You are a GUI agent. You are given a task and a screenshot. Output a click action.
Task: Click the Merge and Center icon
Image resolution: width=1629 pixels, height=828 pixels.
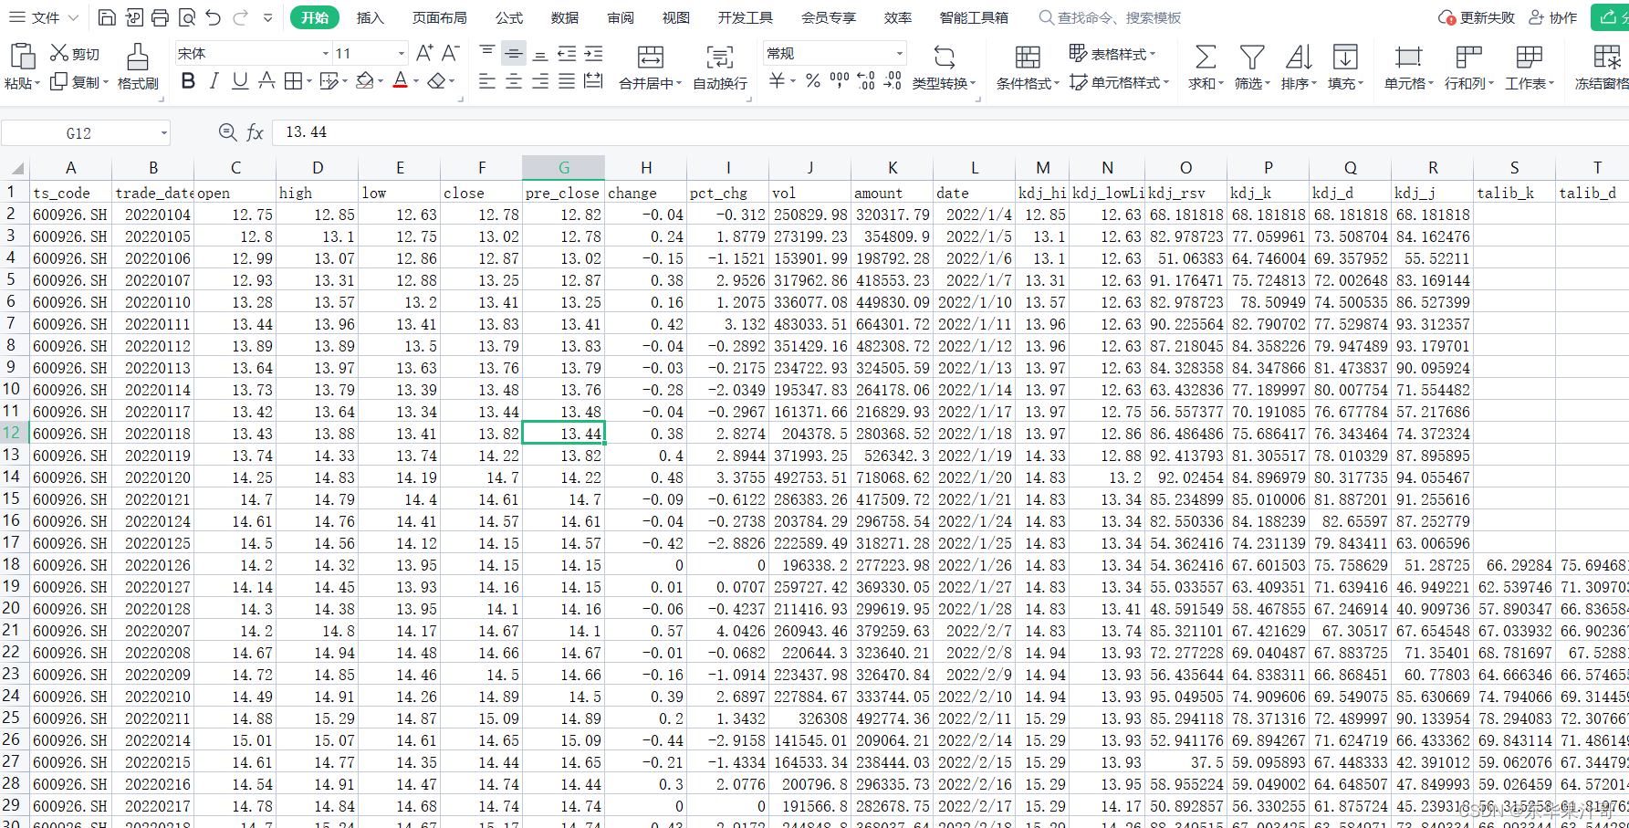[651, 57]
